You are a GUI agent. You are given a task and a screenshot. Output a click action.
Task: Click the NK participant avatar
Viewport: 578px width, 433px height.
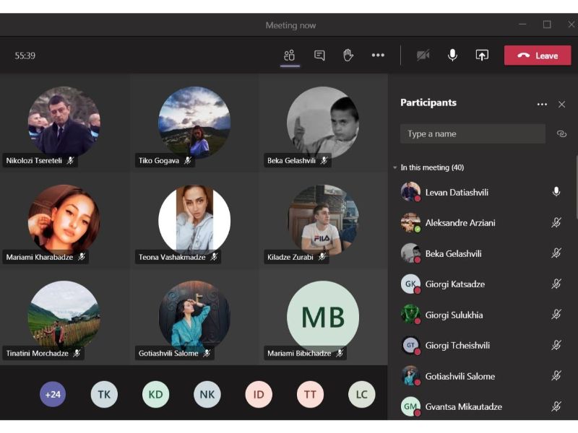[x=207, y=394]
